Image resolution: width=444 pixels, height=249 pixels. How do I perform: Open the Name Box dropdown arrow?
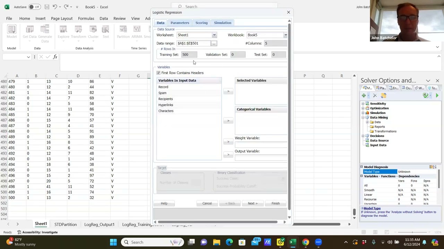[x=28, y=57]
